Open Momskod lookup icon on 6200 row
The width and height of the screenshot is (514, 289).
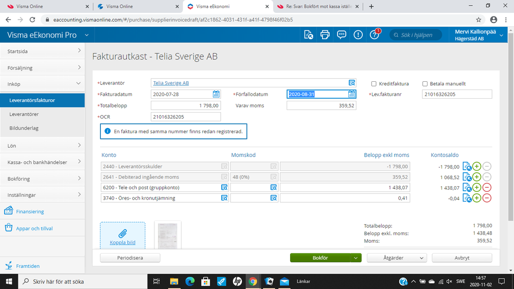pos(273,187)
